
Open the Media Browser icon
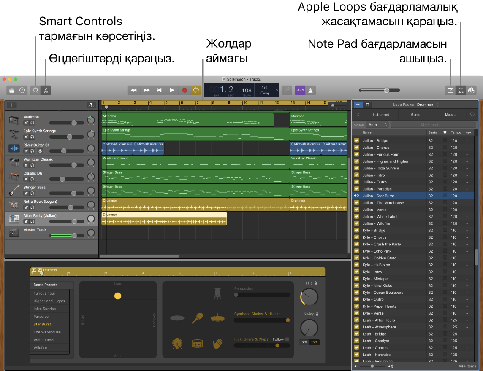(x=471, y=90)
